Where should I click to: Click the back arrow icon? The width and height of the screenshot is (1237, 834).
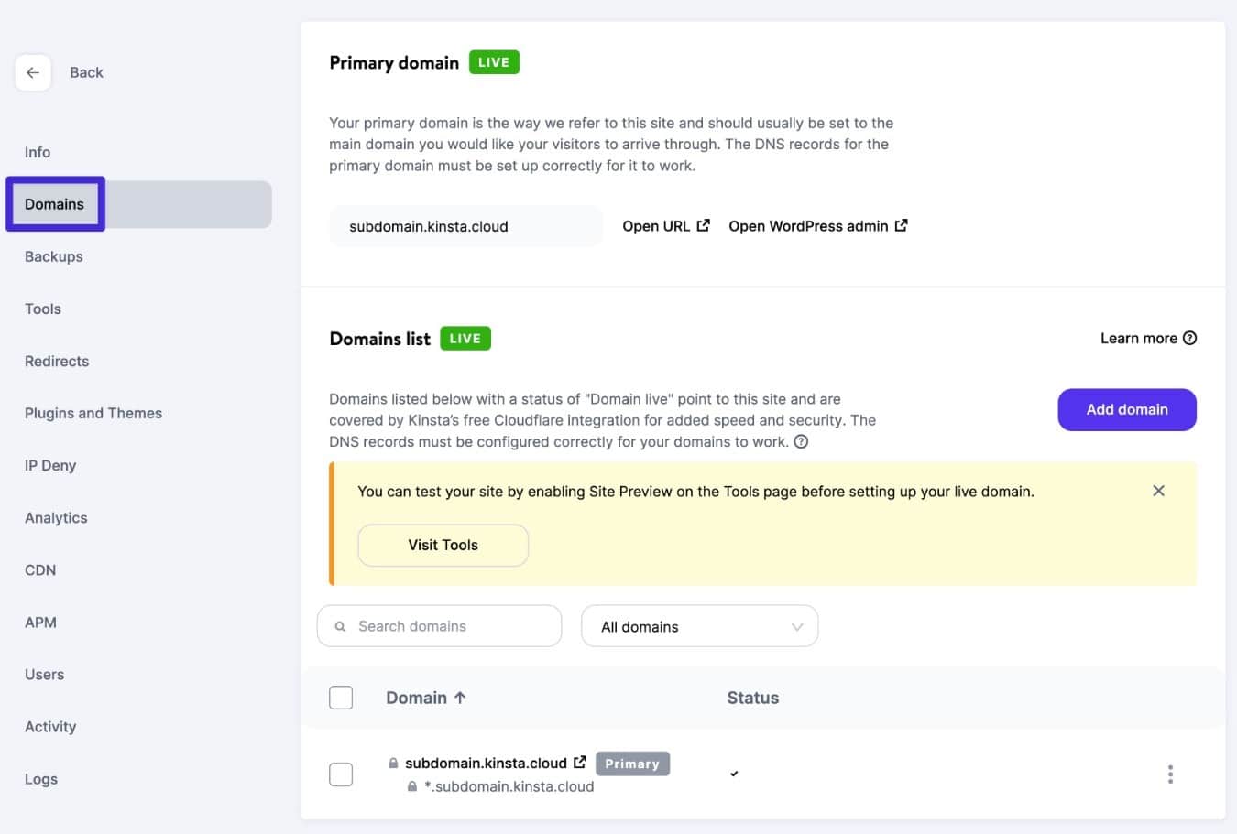[33, 72]
